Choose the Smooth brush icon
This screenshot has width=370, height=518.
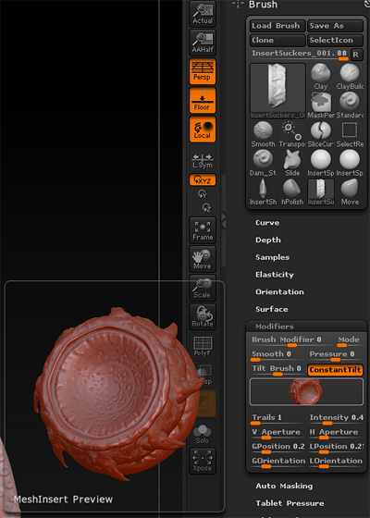click(263, 134)
